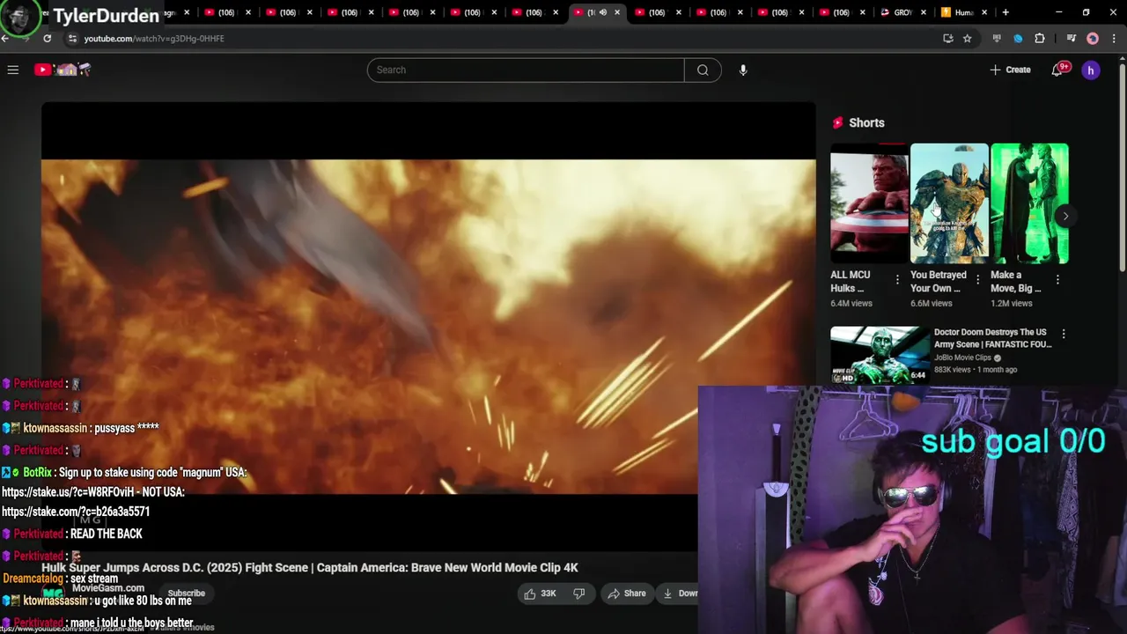Click '6.4M views' under ALL MCU Hulks

(x=851, y=303)
